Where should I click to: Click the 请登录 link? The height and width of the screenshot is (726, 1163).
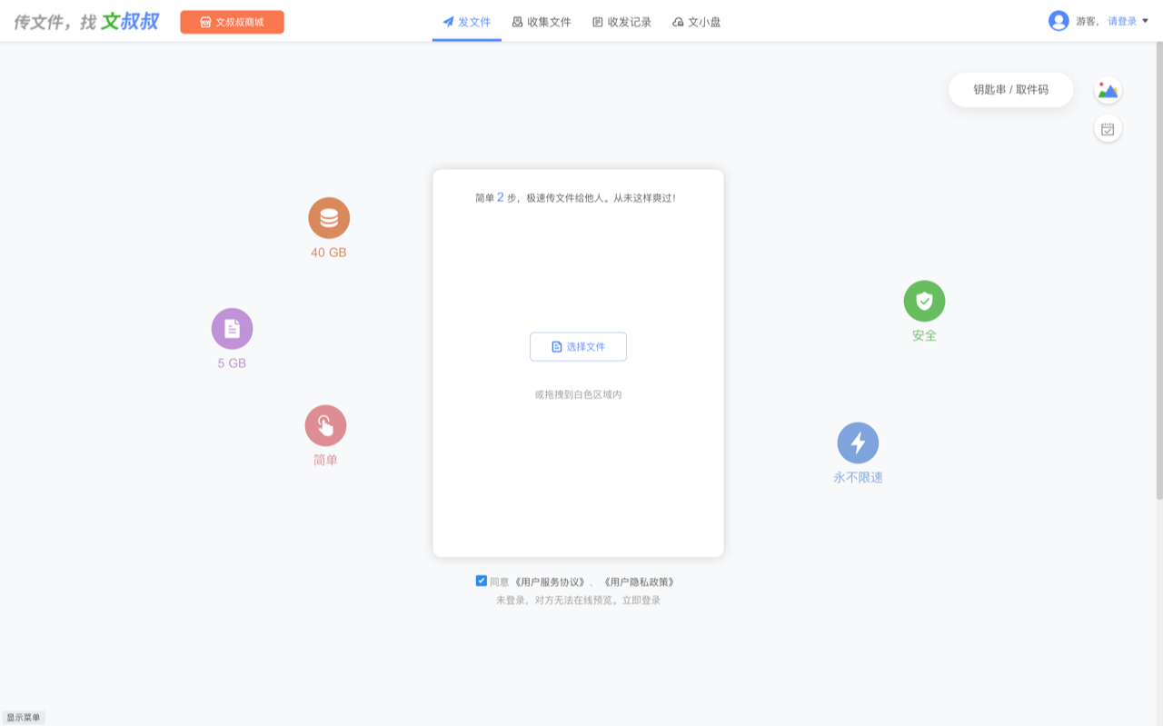click(x=1122, y=22)
